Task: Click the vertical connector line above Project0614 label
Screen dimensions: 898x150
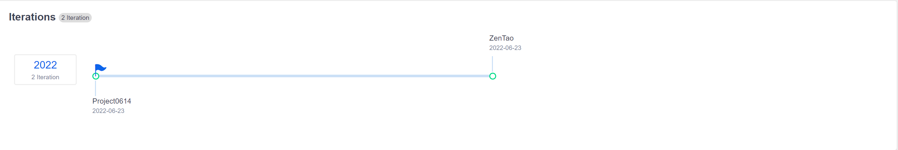Action: (96, 88)
